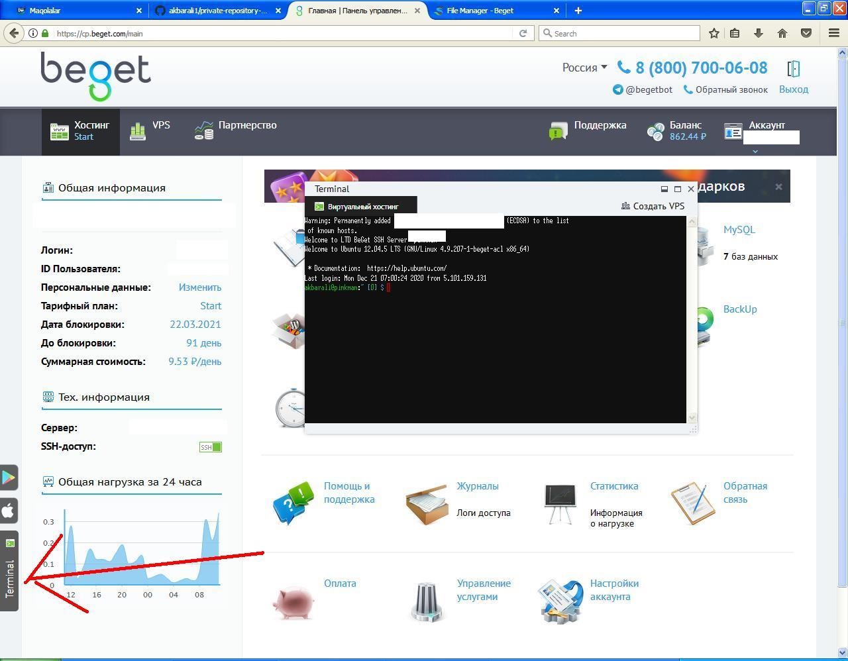The width and height of the screenshot is (848, 661).
Task: Open Поддержка chat icon
Action: 558,131
